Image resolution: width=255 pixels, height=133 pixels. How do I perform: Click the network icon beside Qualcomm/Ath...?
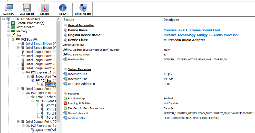[33, 130]
